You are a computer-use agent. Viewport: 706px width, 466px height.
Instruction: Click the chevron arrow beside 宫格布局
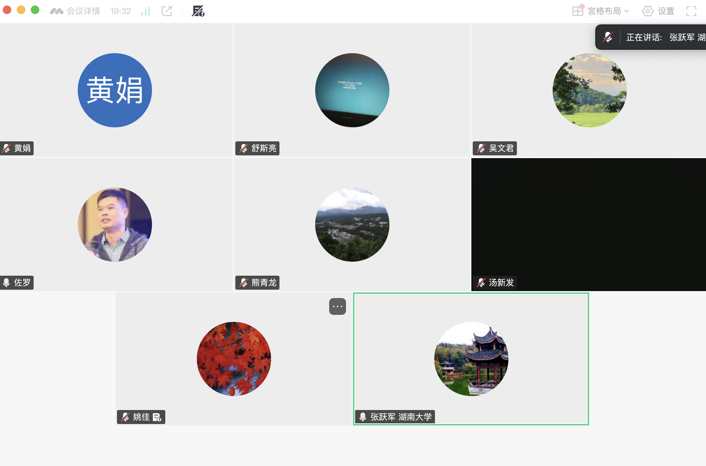point(627,11)
